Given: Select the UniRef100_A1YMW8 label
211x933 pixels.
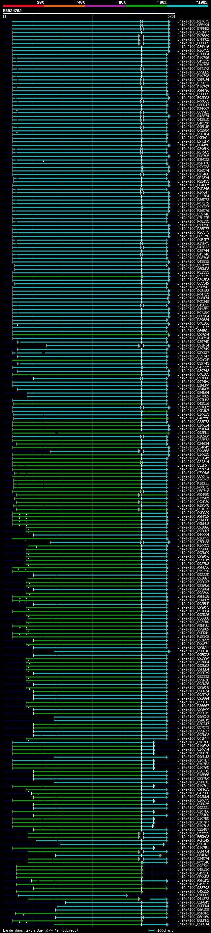Looking at the screenshot, I should pos(193,378).
